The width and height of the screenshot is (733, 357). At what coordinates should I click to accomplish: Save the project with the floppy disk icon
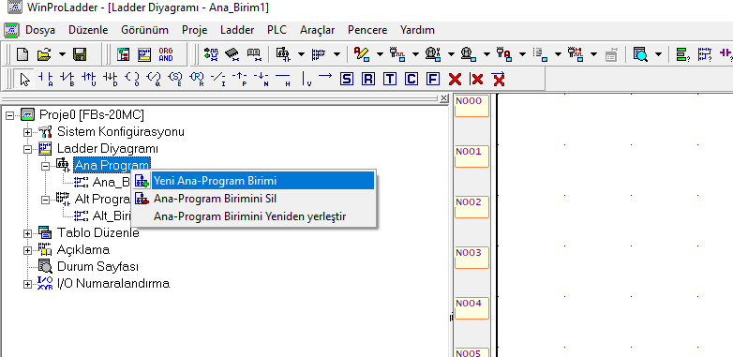click(x=80, y=54)
